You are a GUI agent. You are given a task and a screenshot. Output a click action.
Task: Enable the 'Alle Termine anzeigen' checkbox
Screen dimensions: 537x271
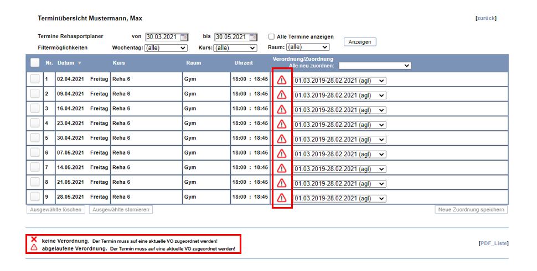(271, 37)
